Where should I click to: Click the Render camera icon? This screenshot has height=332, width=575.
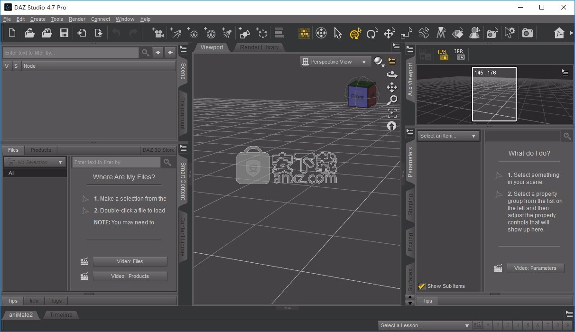[527, 33]
